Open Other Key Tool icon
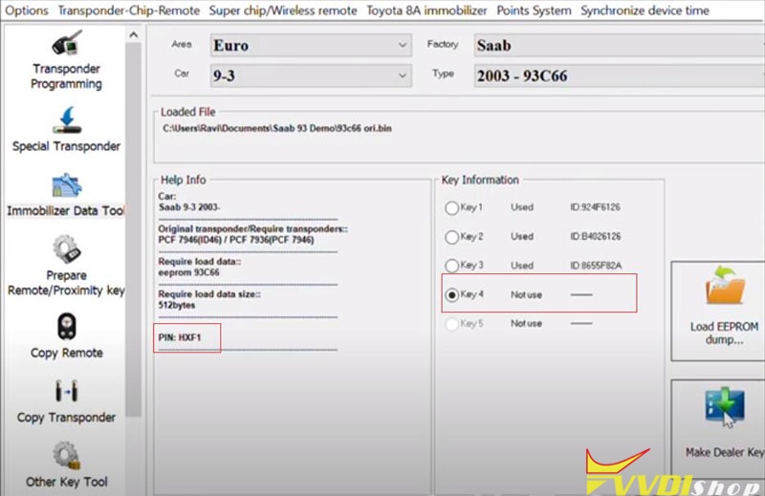The image size is (765, 496). coord(67,456)
